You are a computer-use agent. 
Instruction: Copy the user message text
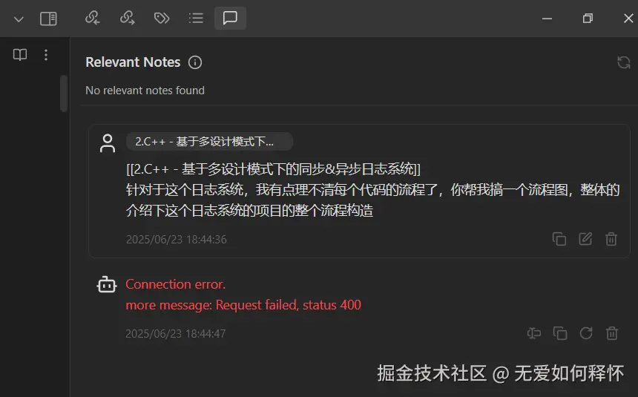pos(559,239)
